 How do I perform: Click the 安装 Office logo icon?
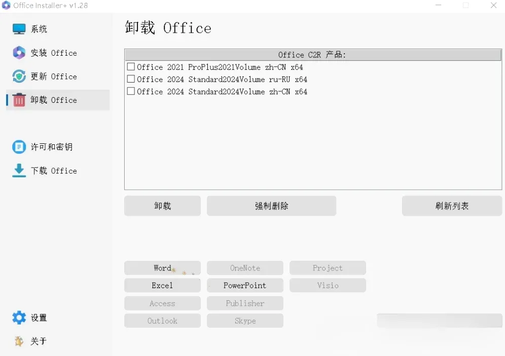coord(19,53)
